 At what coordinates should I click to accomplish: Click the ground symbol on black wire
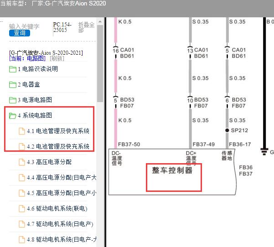click(x=264, y=151)
